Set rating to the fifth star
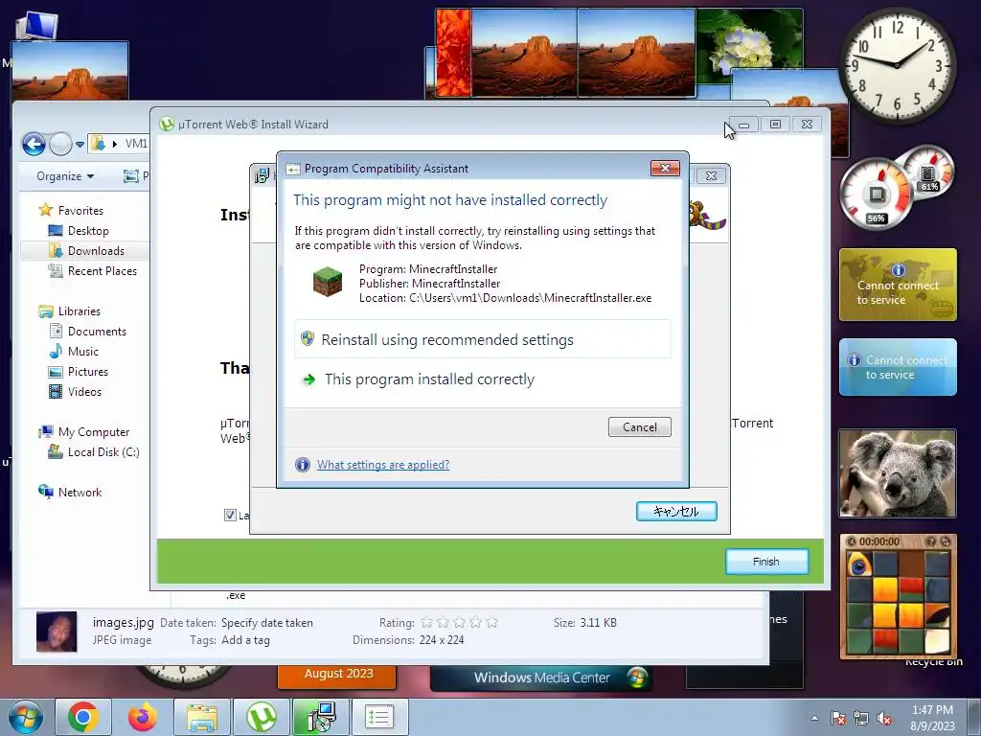The image size is (981, 736). point(492,622)
